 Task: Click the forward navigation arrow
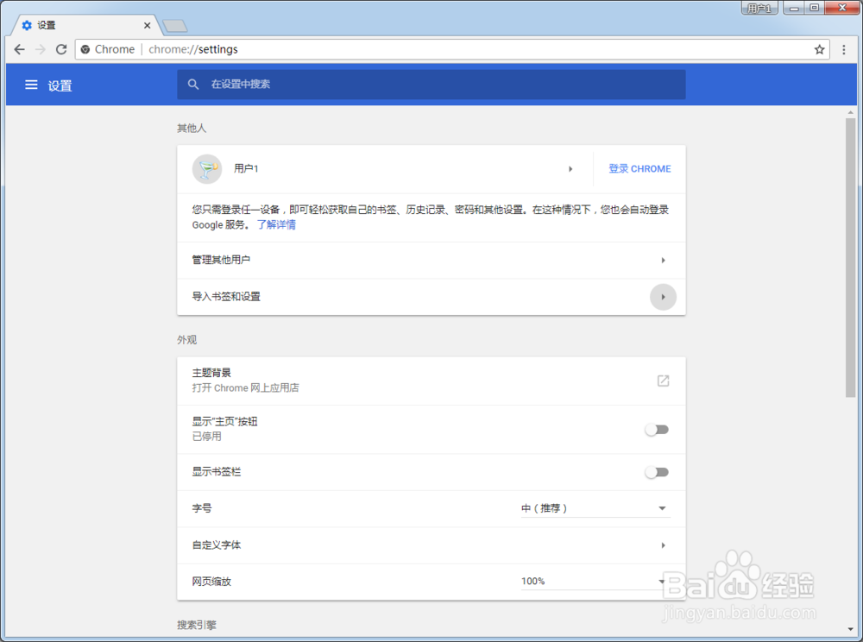coord(41,49)
